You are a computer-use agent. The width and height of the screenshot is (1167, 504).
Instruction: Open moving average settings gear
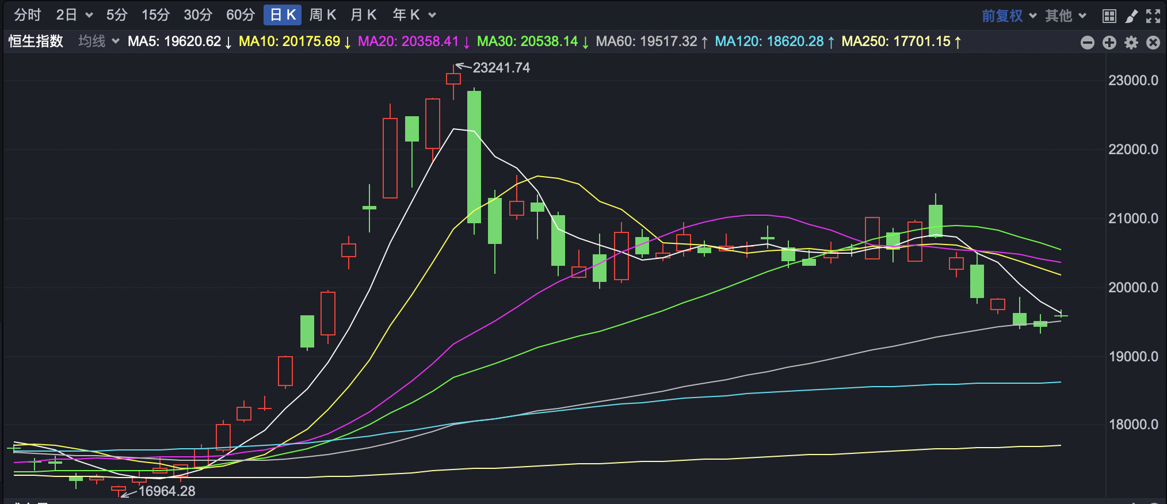(x=1131, y=42)
